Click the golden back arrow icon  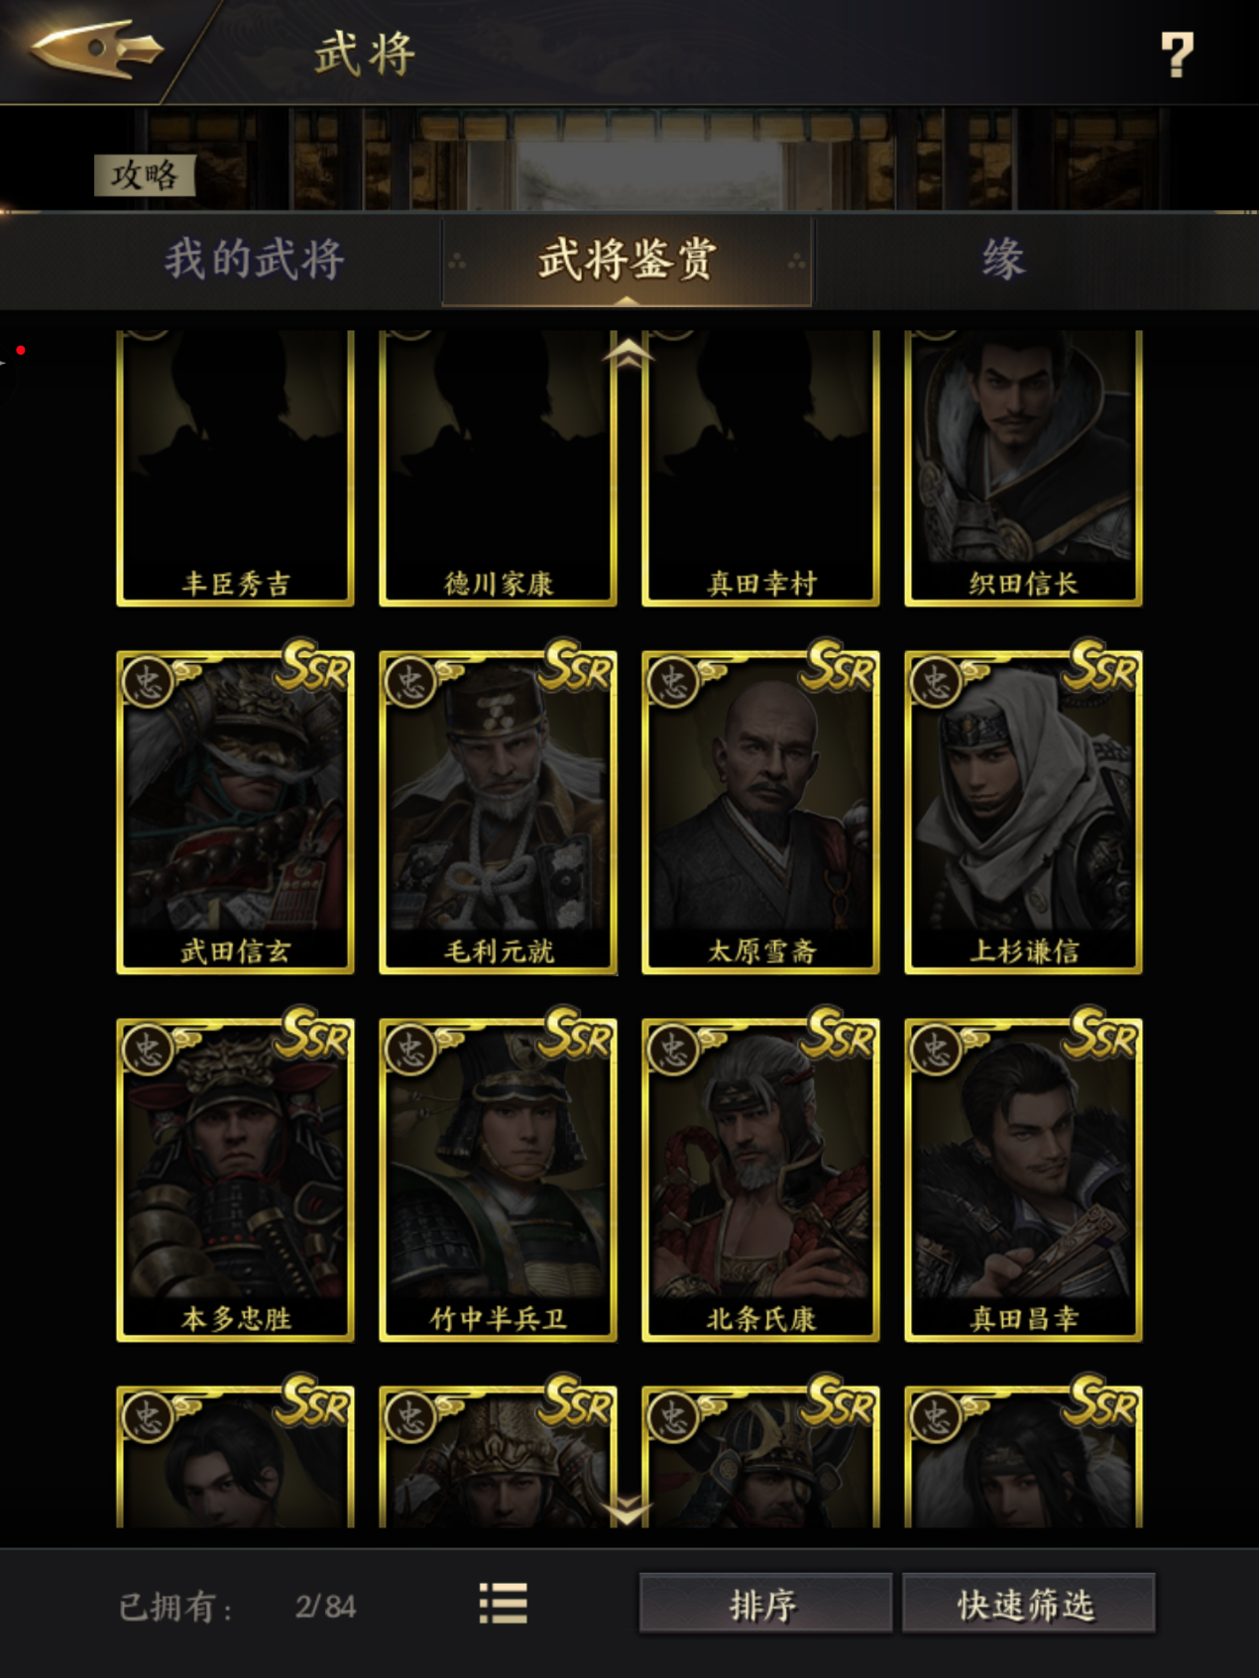point(95,49)
